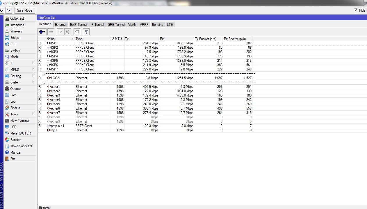Image resolution: width=367 pixels, height=209 pixels.
Task: Sort by the Name column header
Action: tap(60, 39)
